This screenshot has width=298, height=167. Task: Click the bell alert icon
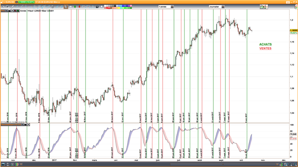[x=102, y=7]
